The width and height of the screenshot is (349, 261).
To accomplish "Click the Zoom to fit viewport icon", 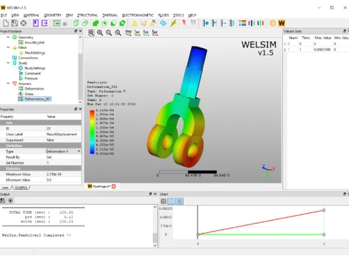I will click(x=91, y=33).
